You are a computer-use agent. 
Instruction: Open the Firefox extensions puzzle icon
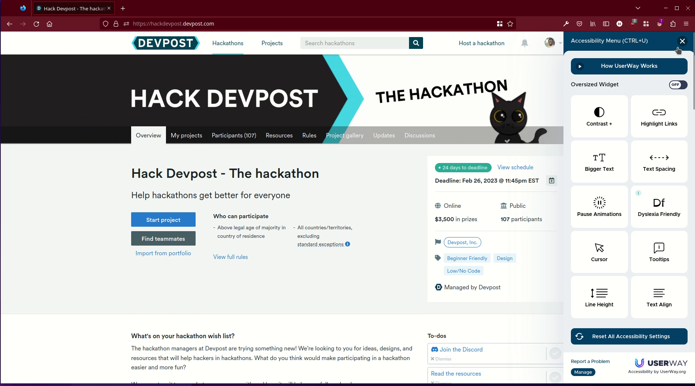pos(673,24)
